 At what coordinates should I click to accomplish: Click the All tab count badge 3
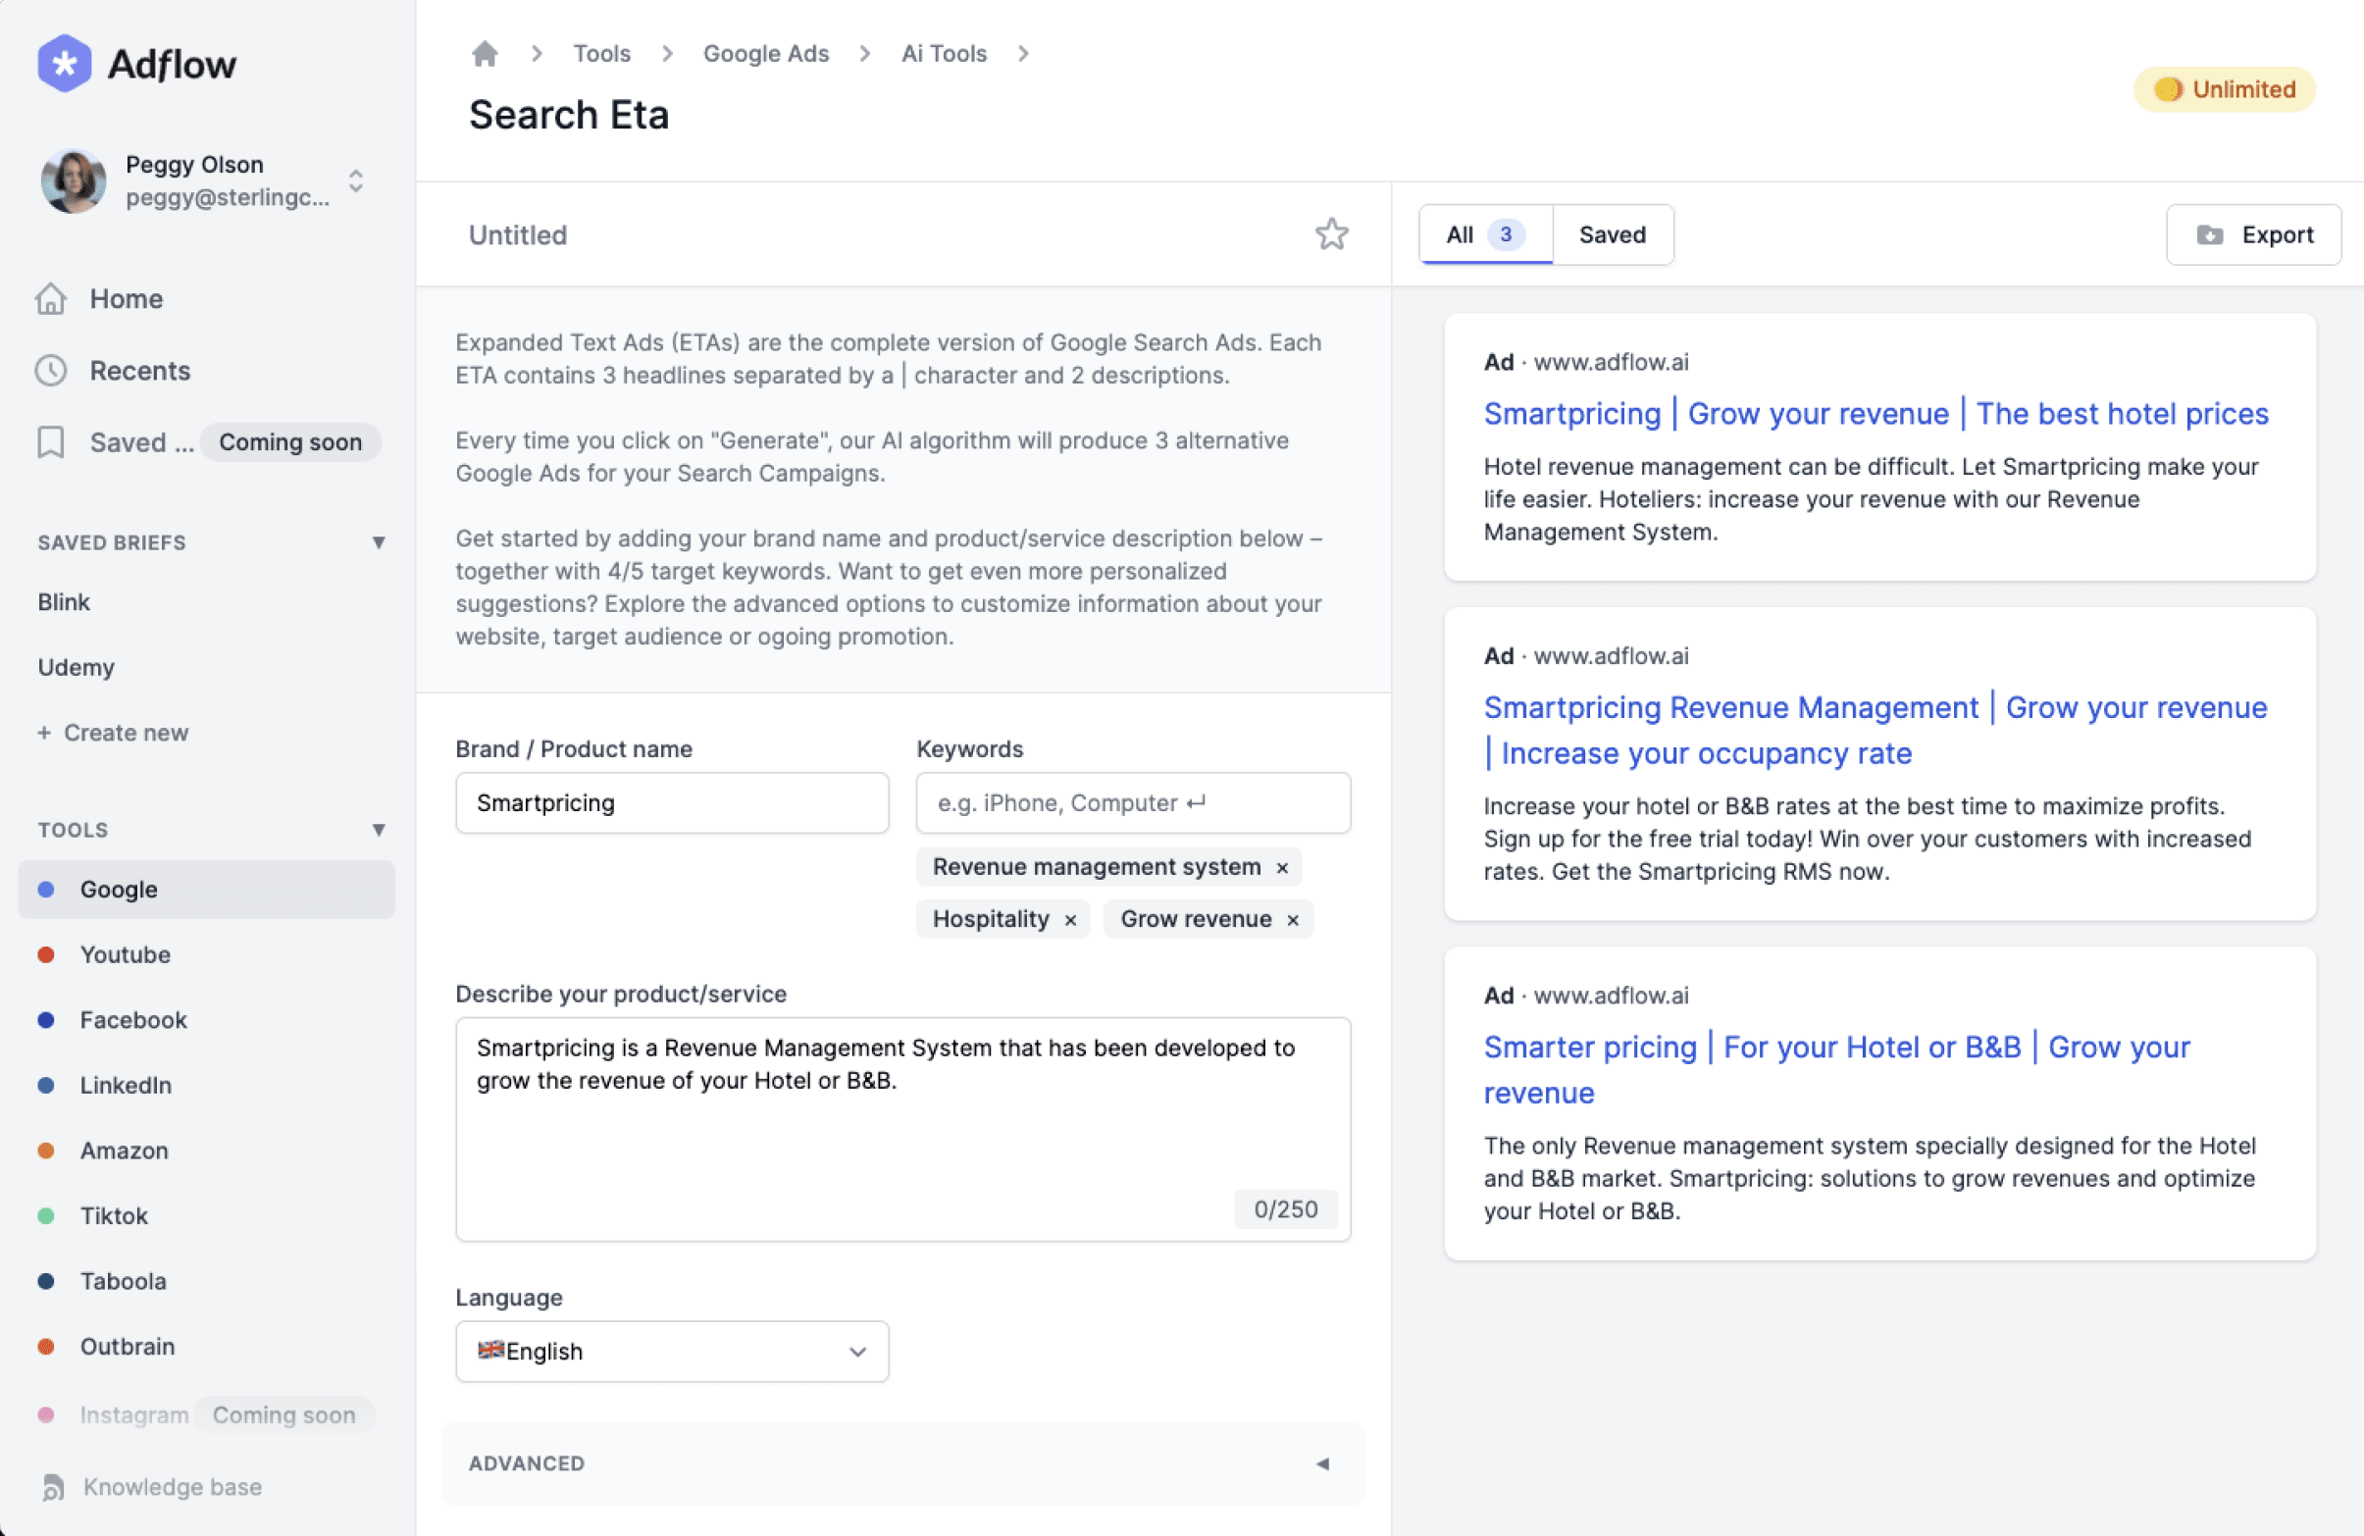pyautogui.click(x=1505, y=234)
